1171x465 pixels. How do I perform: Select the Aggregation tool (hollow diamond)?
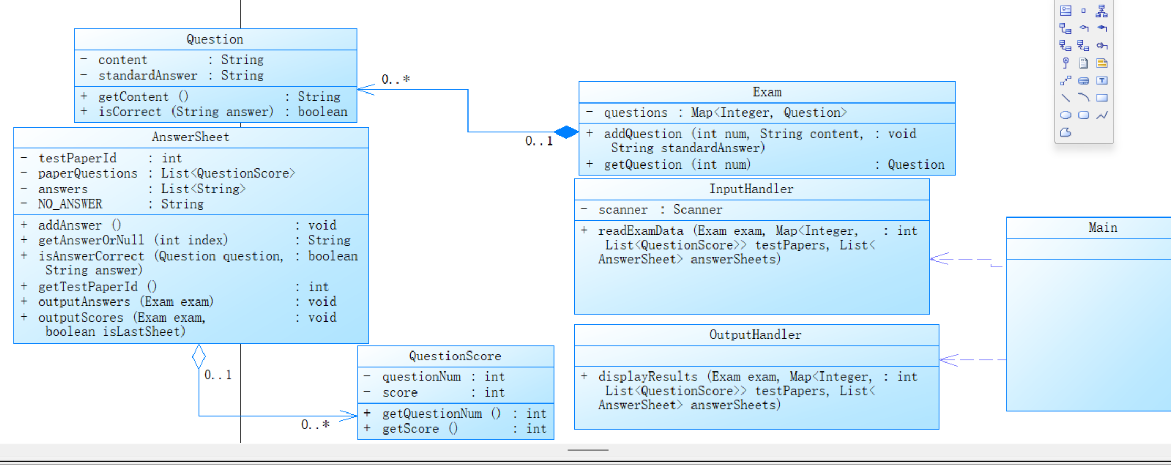tap(1084, 28)
